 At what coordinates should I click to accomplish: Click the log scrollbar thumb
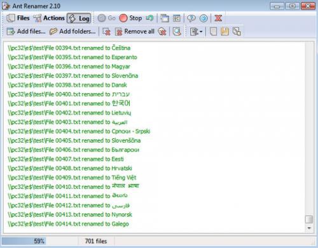point(309,219)
